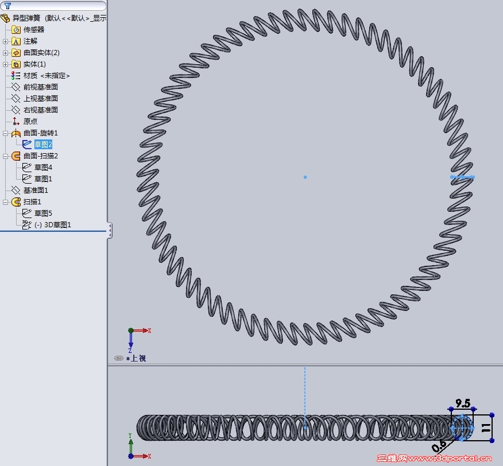This screenshot has width=503, height=466.
Task: Click the 9.5 dimension value
Action: point(463,403)
